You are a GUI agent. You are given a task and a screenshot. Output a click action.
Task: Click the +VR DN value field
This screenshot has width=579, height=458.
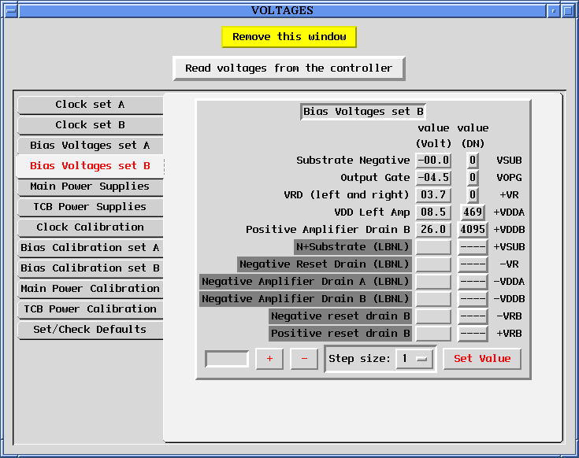pos(473,195)
